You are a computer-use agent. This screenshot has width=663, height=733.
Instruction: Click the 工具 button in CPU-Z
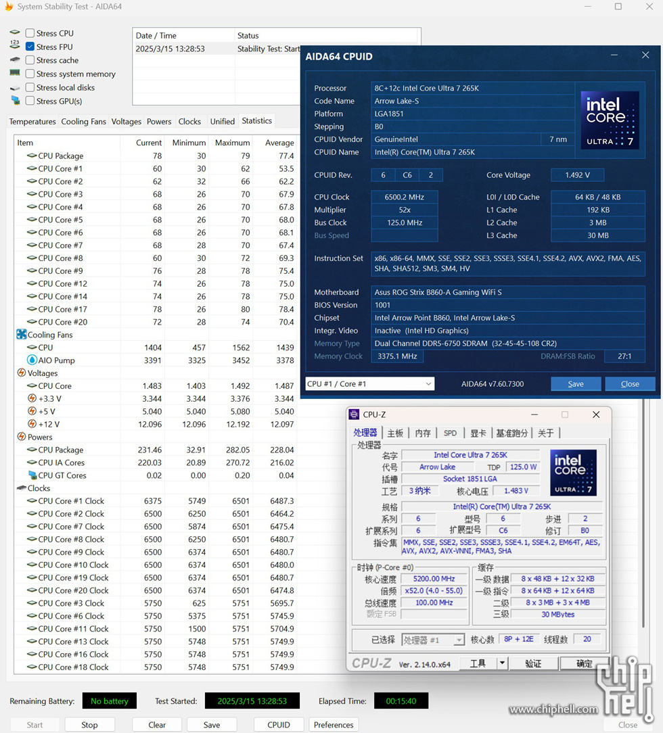tap(478, 663)
